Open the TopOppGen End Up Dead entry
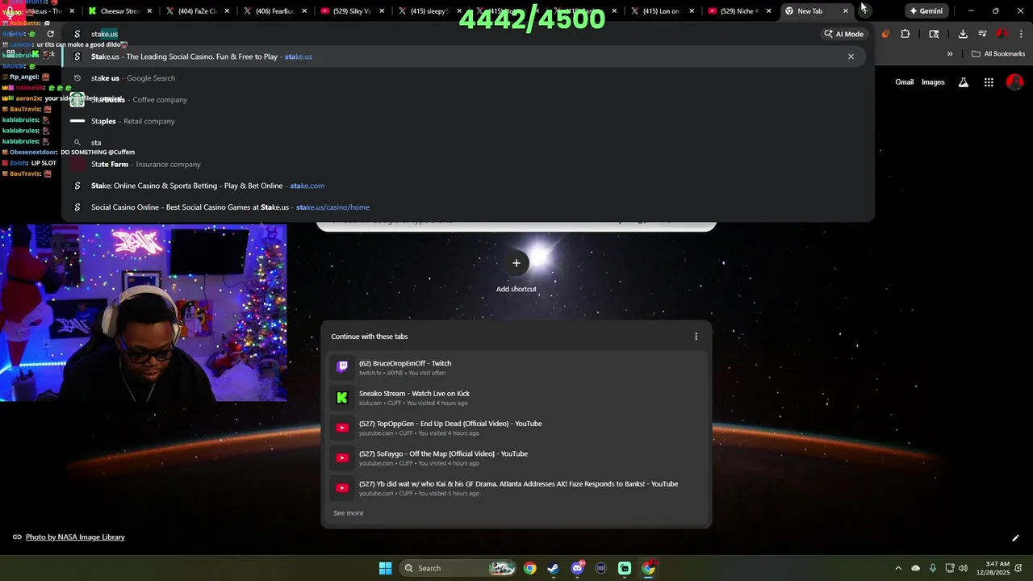Image resolution: width=1033 pixels, height=581 pixels. click(516, 428)
